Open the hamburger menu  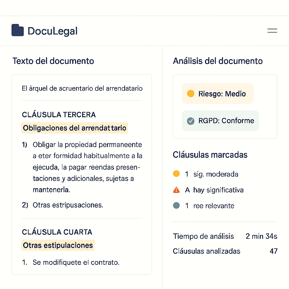pos(272,30)
